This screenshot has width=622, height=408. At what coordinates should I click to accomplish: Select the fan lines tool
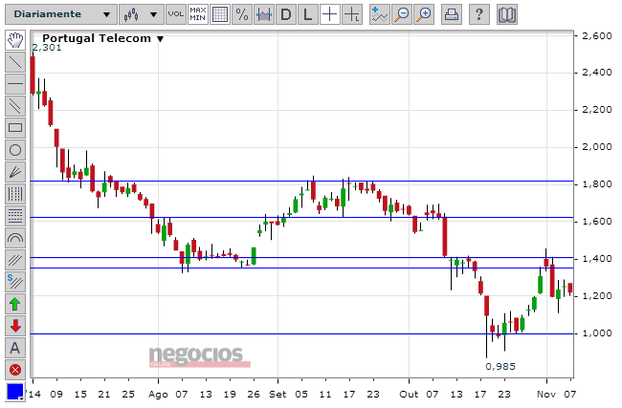[15, 172]
